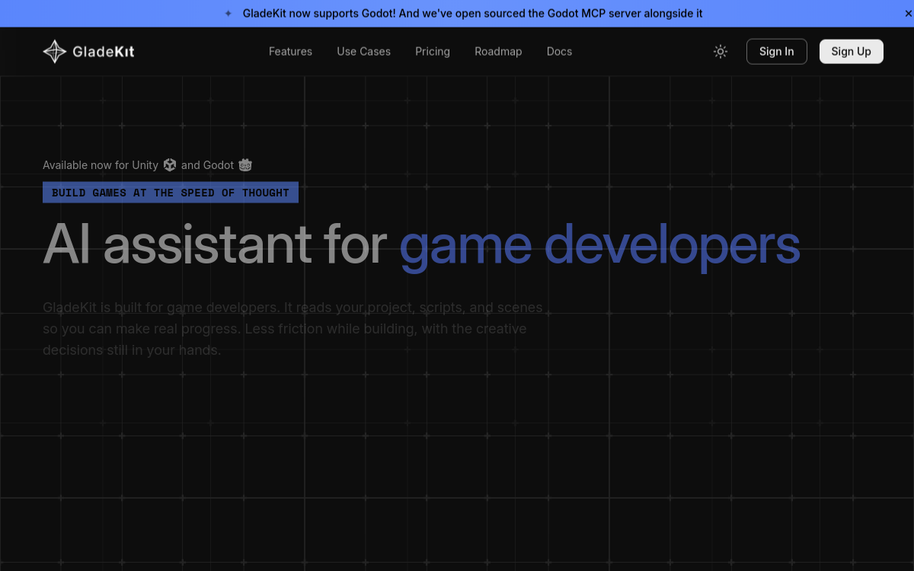Click the sparkle icon in announcement banner

pos(228,14)
